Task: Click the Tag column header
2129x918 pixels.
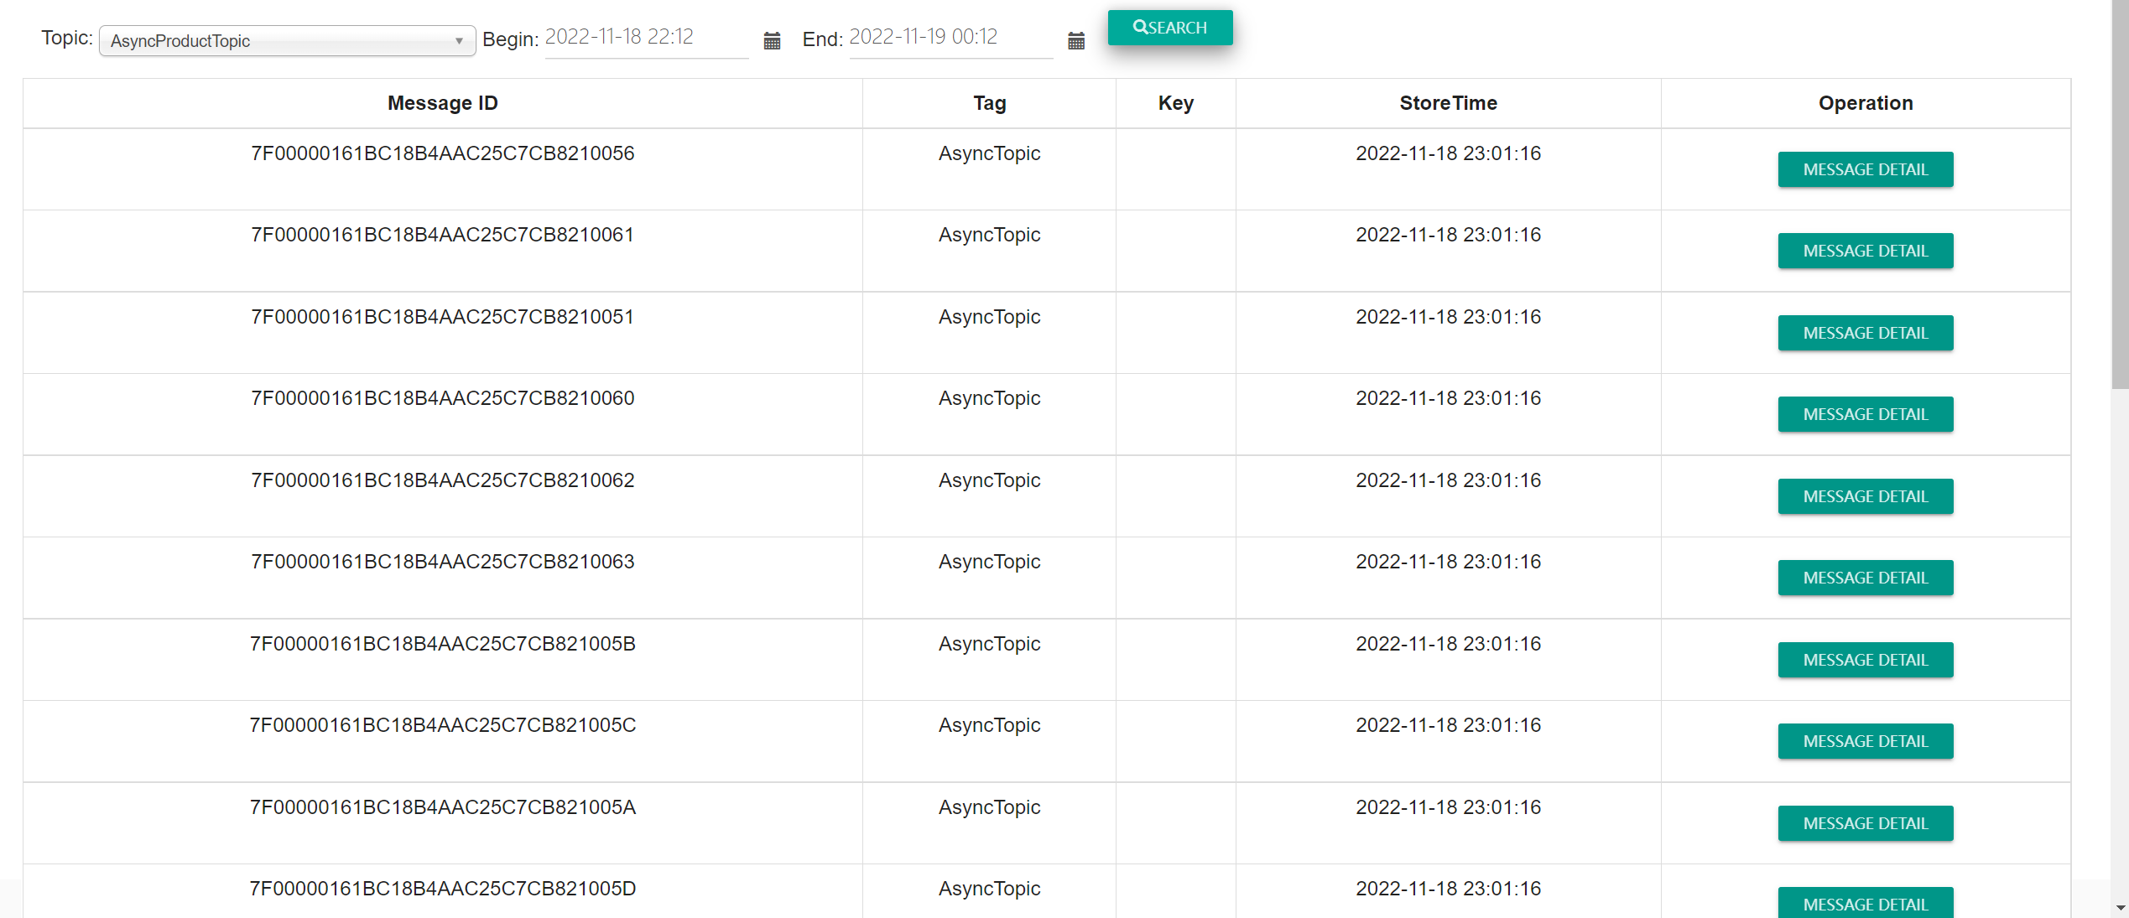Action: (989, 103)
